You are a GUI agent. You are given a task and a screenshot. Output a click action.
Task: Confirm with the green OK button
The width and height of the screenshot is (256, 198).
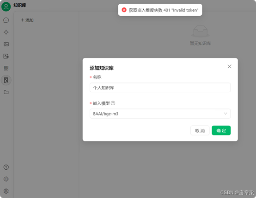pyautogui.click(x=221, y=130)
